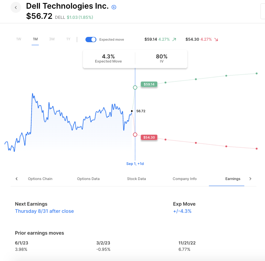This screenshot has width=265, height=261.
Task: Click the +/-4.3% expected move link
Action: pos(182,211)
